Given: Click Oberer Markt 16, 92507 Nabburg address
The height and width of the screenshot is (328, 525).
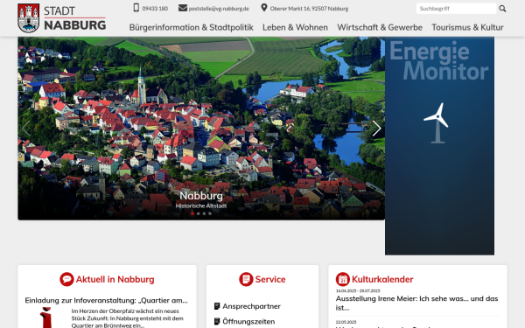Looking at the screenshot, I should coord(309,9).
